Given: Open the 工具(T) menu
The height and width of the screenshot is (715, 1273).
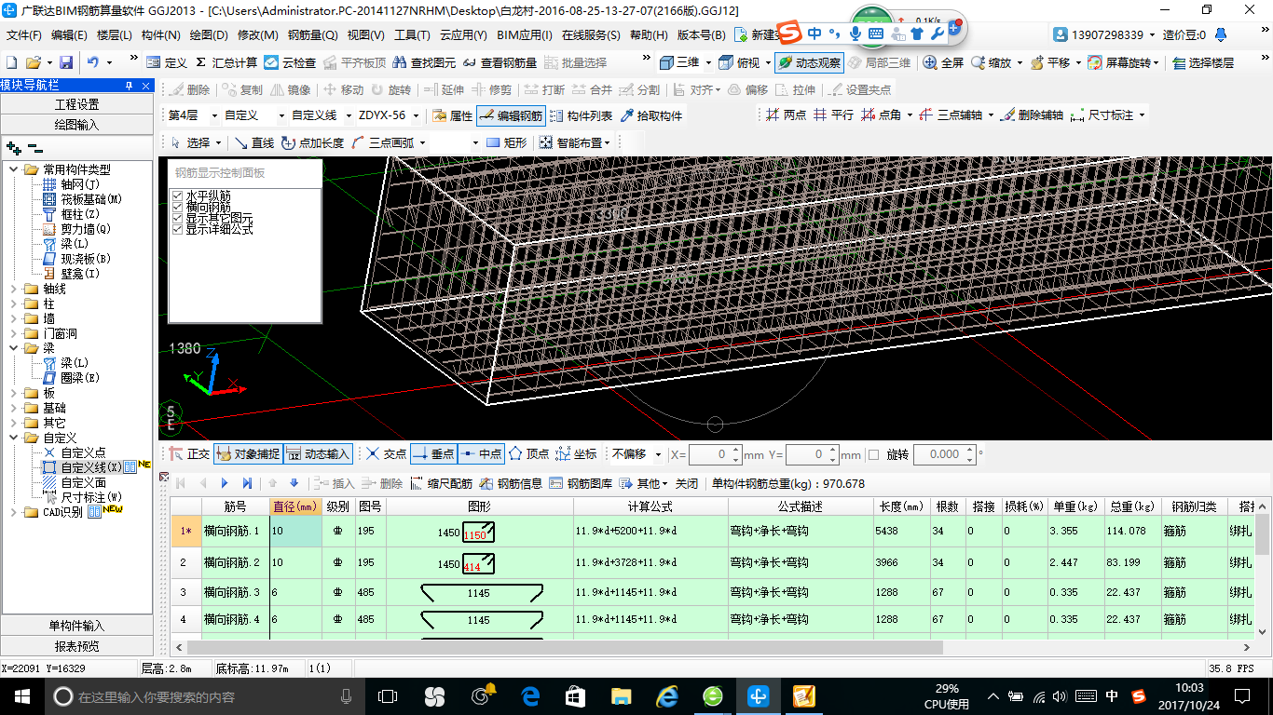Looking at the screenshot, I should pyautogui.click(x=412, y=35).
